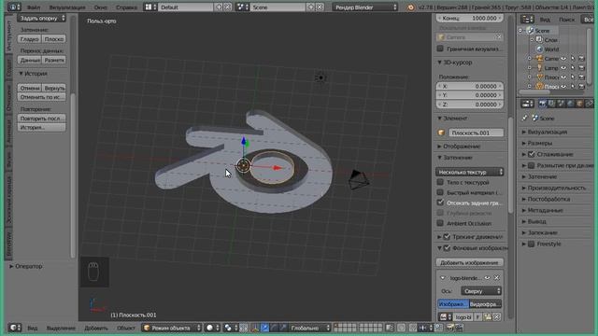
Task: Open 'Задать опору' dropdown
Action: pyautogui.click(x=41, y=19)
